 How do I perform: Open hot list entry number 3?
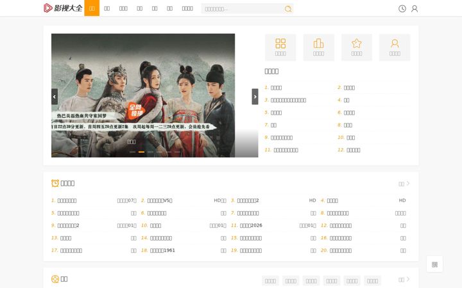pos(288,100)
